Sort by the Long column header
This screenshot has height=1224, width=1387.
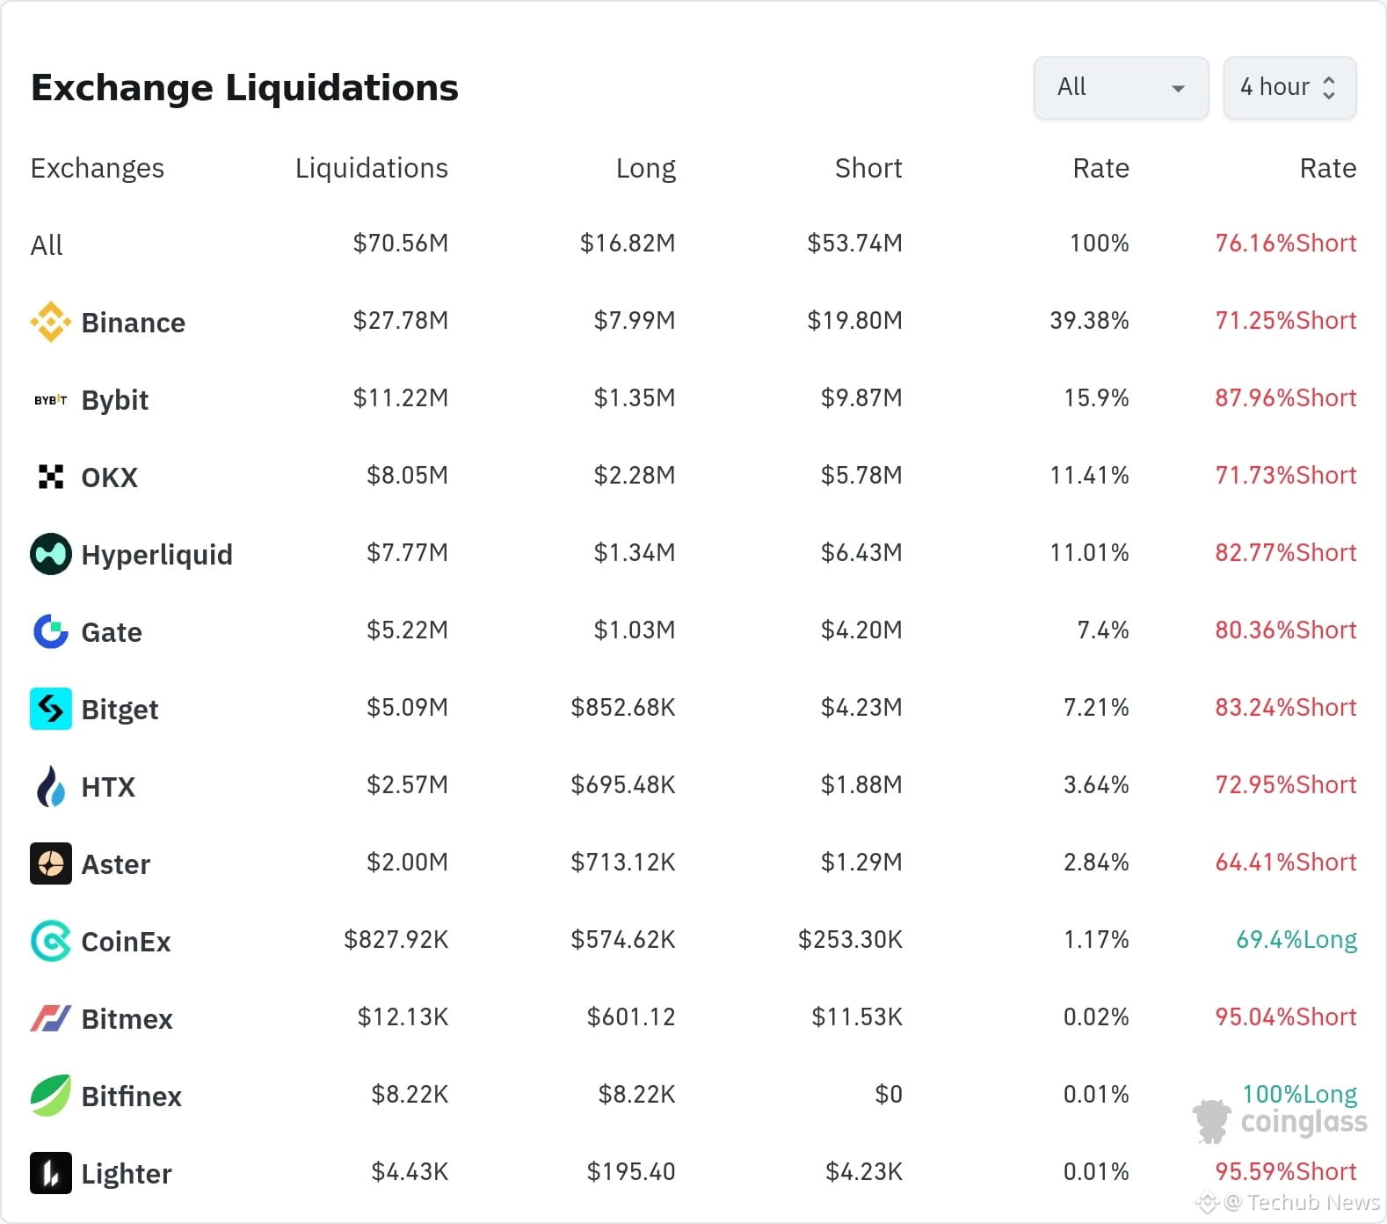click(645, 168)
